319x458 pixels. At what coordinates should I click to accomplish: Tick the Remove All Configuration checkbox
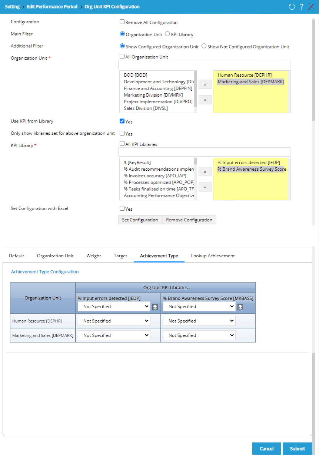pos(122,22)
